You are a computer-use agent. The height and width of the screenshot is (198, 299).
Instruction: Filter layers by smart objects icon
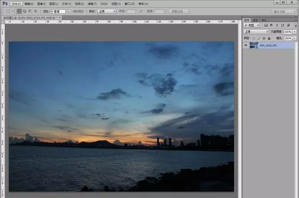[288, 25]
